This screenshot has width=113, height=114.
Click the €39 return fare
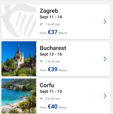click(52, 69)
